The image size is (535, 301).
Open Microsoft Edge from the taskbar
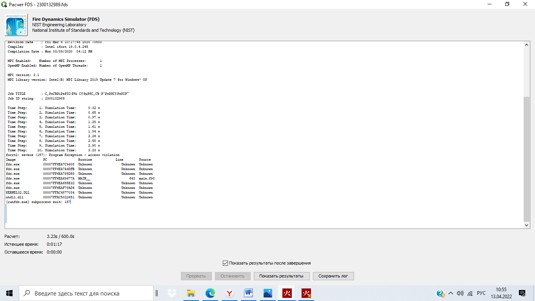click(210, 293)
